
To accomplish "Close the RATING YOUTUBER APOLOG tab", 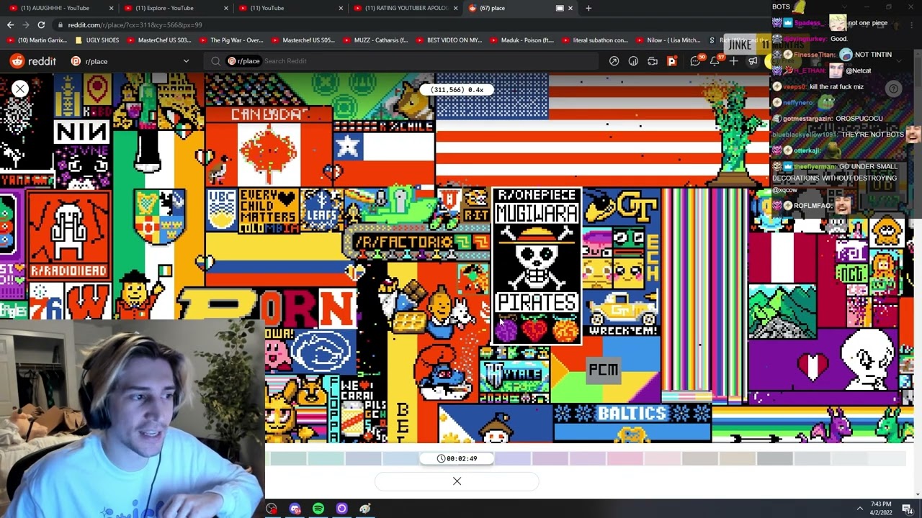I will 455,8.
